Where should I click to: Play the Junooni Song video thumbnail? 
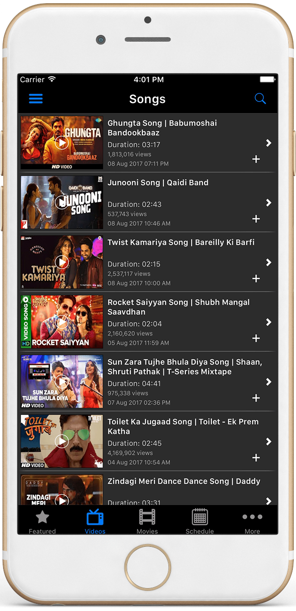62,202
